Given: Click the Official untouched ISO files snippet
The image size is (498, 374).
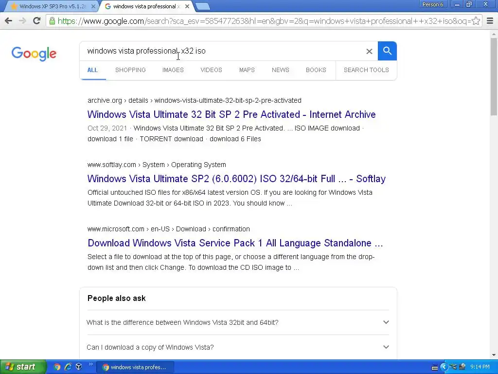Looking at the screenshot, I should (230, 198).
